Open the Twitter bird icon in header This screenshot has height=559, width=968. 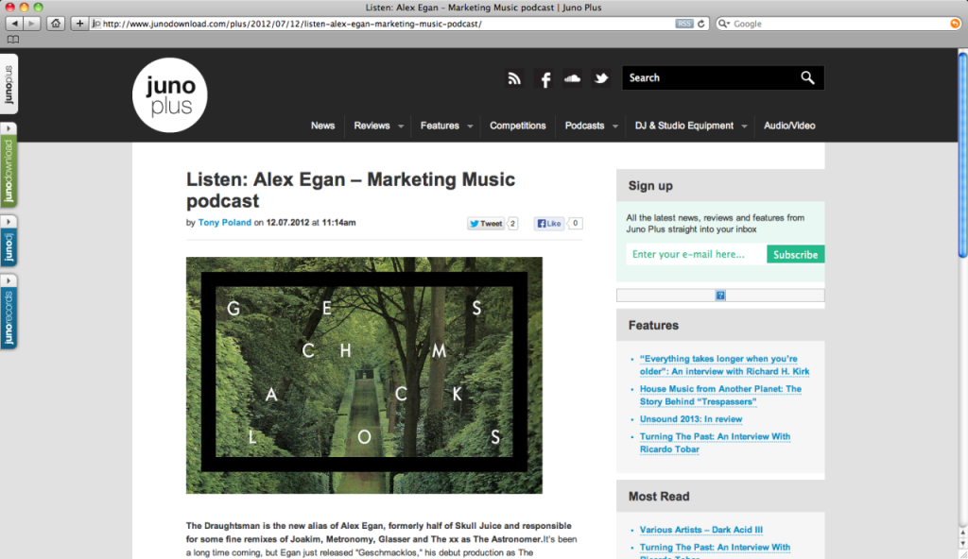click(x=601, y=79)
